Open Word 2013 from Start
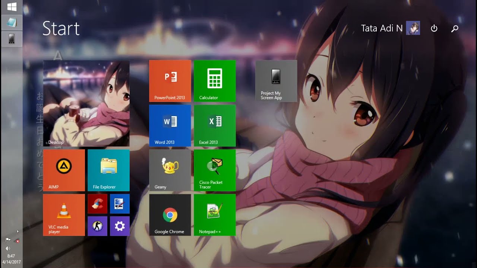The image size is (477, 268). (x=170, y=125)
